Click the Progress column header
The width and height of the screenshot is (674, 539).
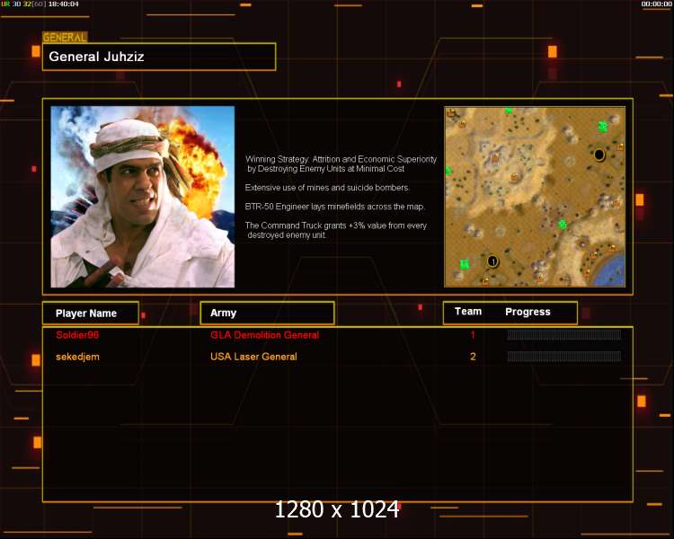528,312
